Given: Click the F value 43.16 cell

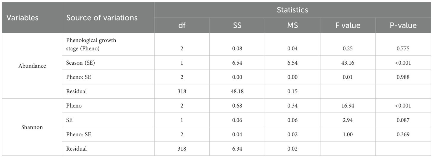Looking at the screenshot, I should (x=348, y=63).
